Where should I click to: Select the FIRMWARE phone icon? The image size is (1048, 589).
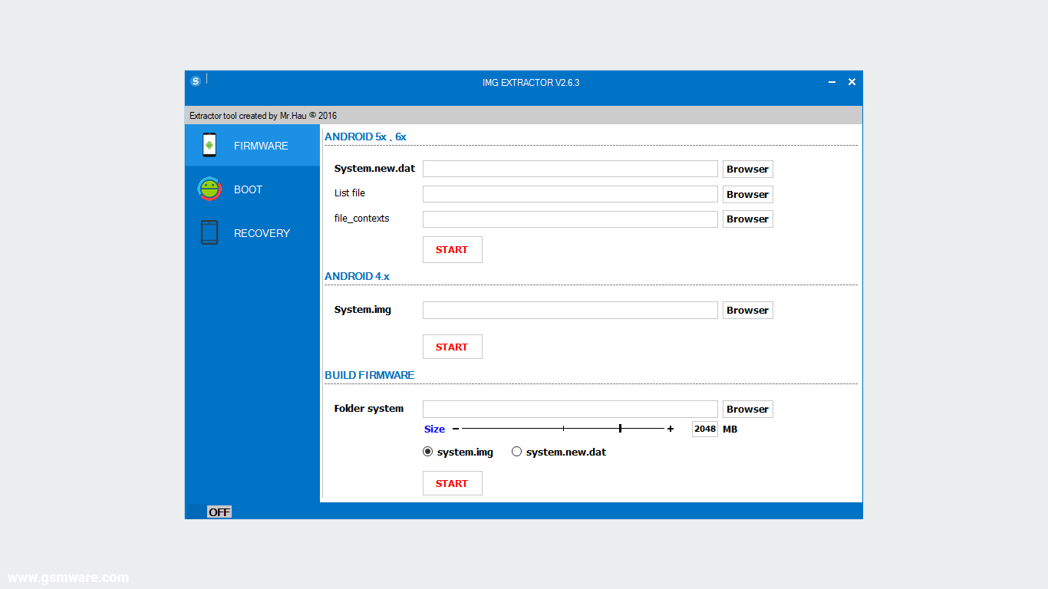208,145
